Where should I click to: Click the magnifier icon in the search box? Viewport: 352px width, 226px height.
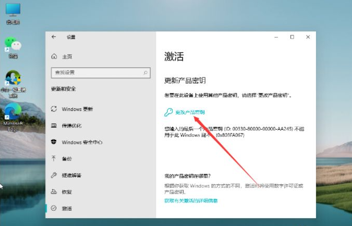(x=147, y=72)
